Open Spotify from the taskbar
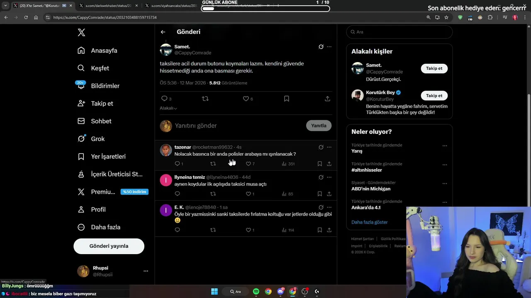The width and height of the screenshot is (531, 298). (256, 291)
